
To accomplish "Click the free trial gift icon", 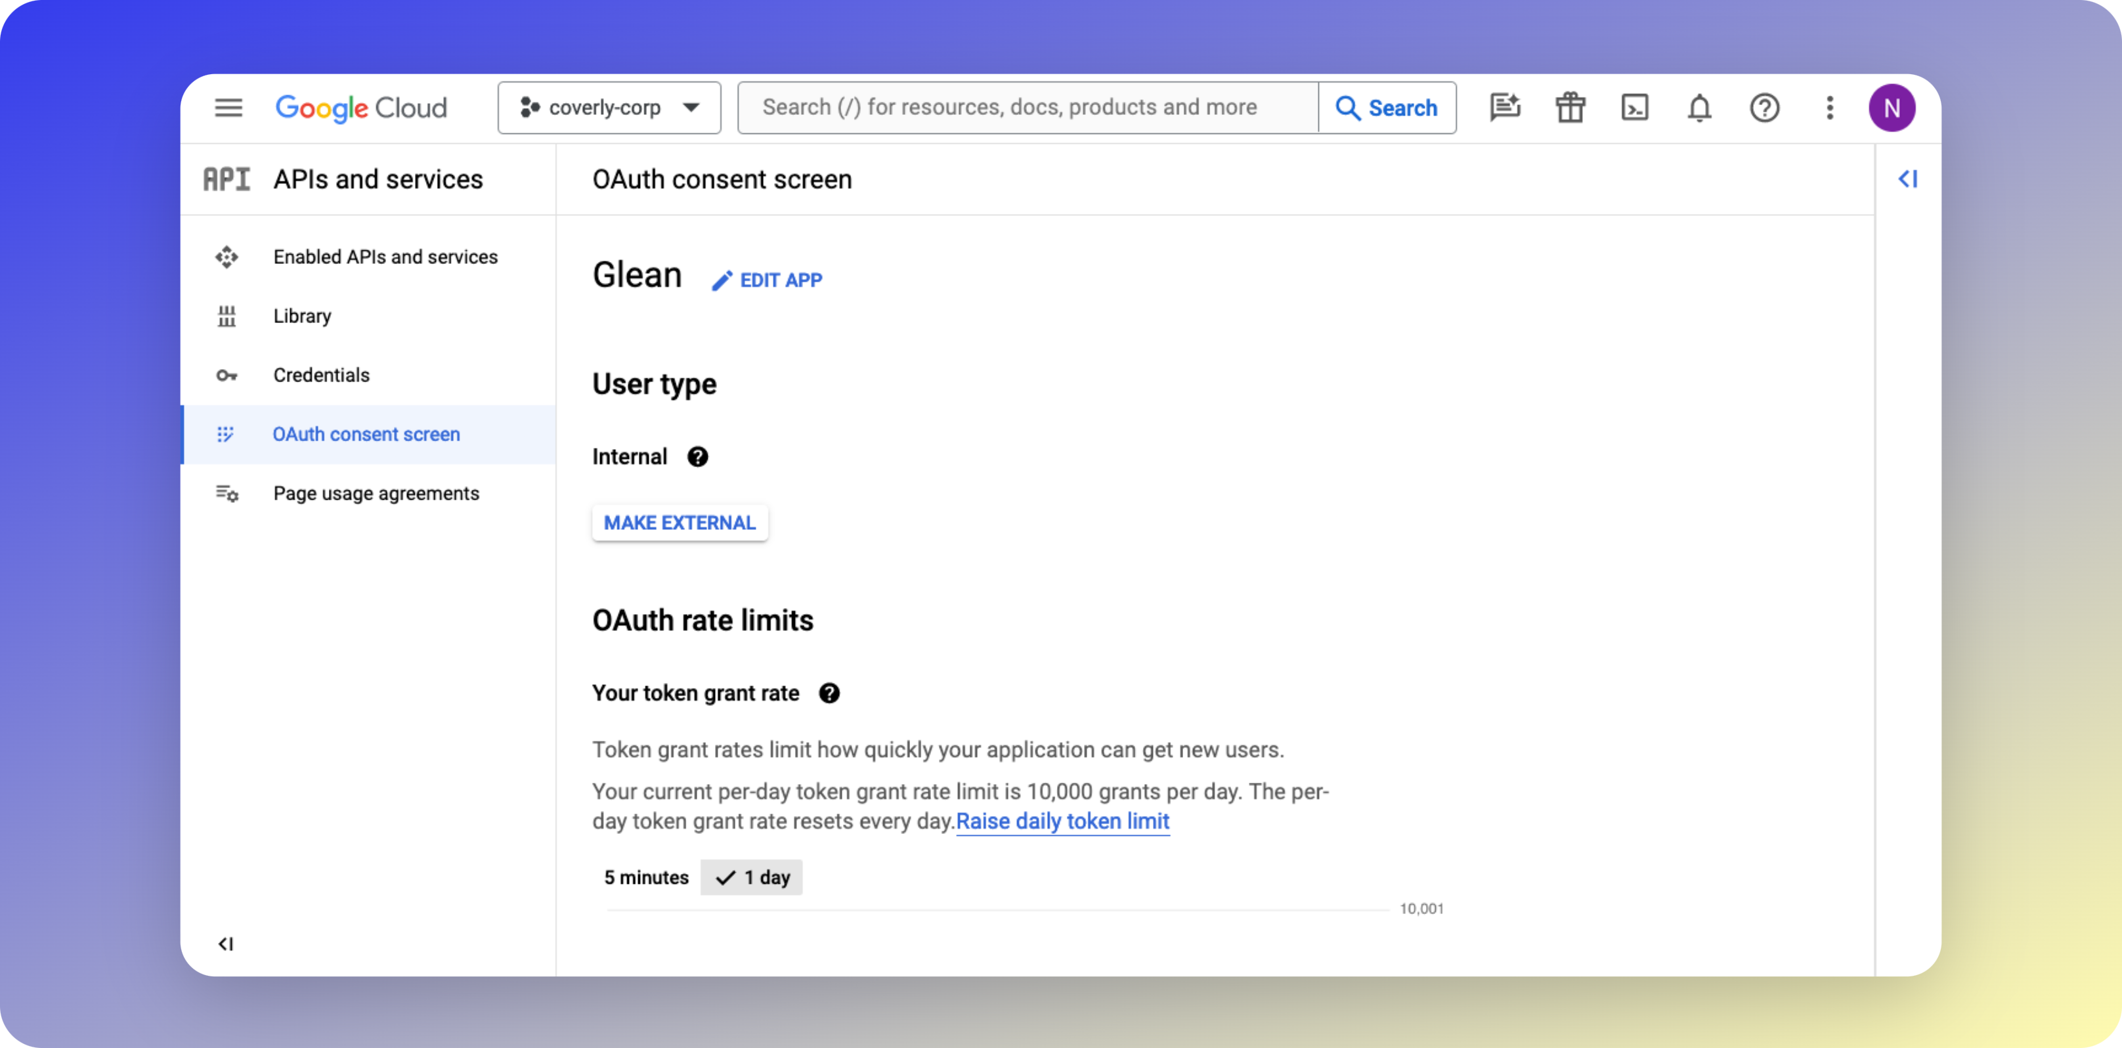I will (x=1570, y=107).
